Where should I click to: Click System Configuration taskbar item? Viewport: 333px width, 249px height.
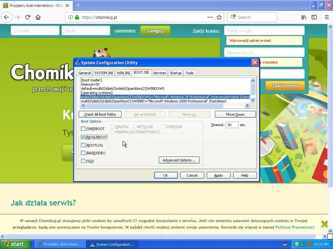coord(113,244)
